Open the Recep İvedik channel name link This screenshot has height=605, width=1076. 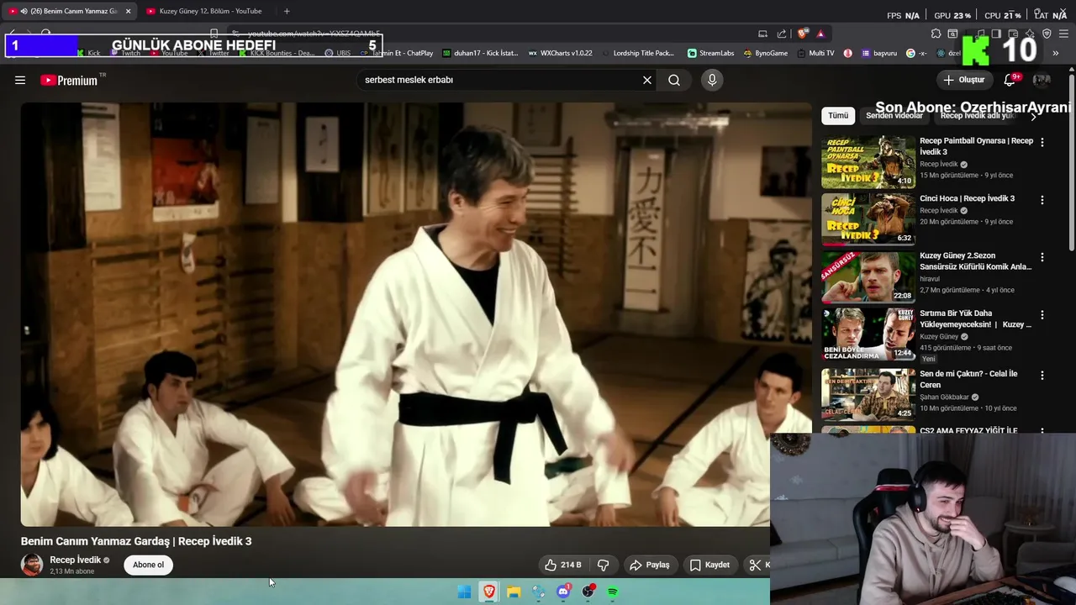pyautogui.click(x=75, y=560)
